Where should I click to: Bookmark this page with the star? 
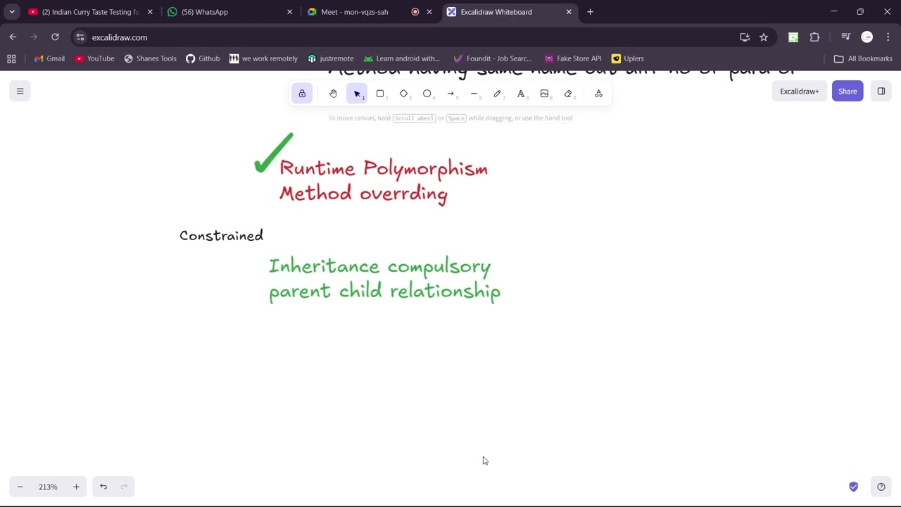[x=764, y=37]
